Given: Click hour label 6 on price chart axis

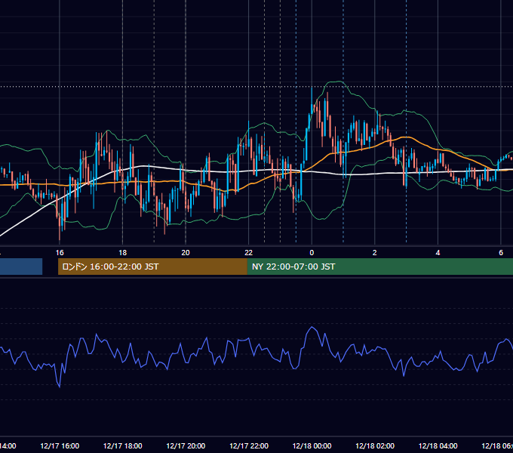Looking at the screenshot, I should click(x=501, y=253).
